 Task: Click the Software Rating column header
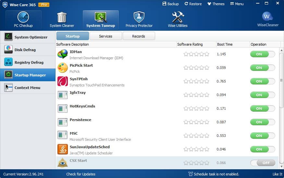(x=196, y=44)
